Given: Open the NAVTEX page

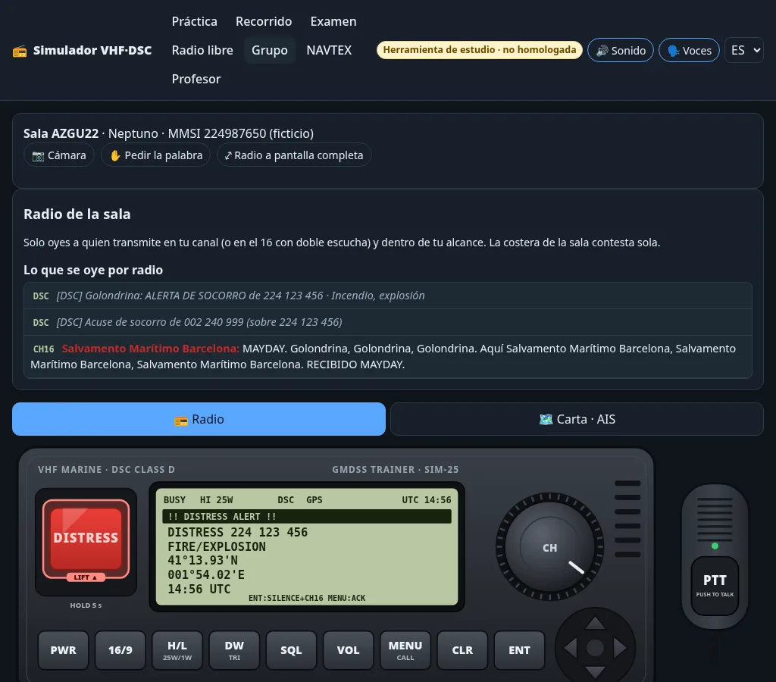Looking at the screenshot, I should coord(329,50).
